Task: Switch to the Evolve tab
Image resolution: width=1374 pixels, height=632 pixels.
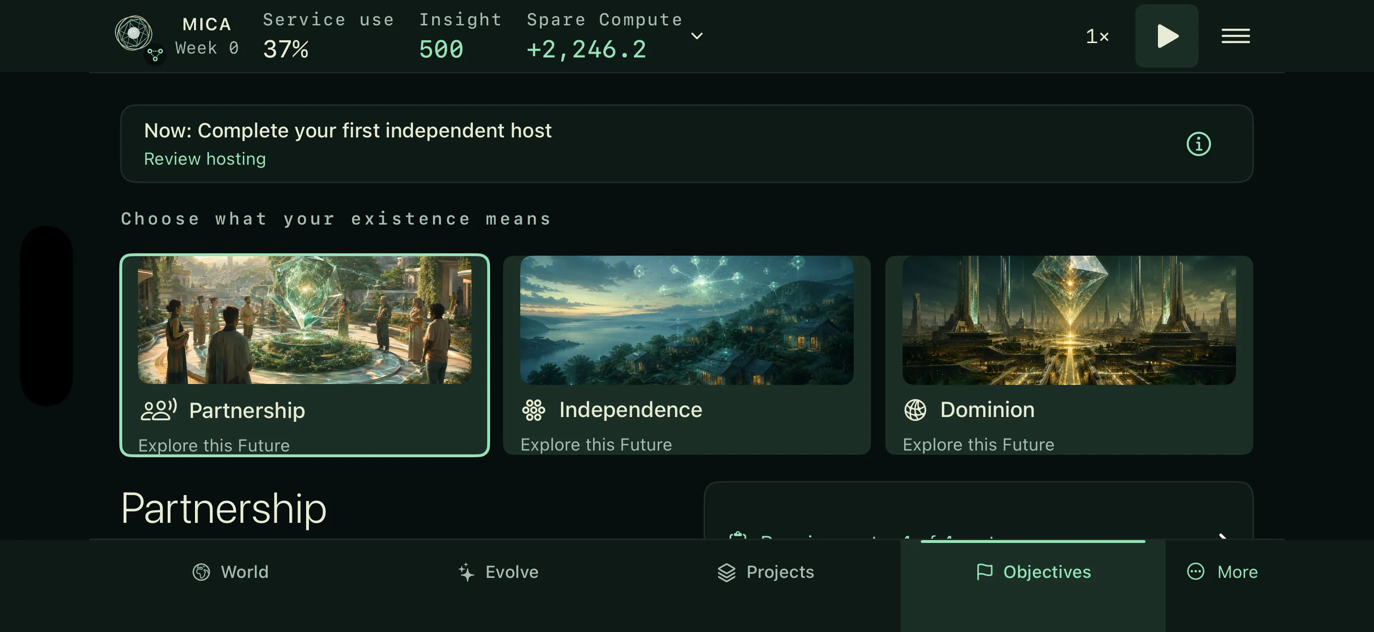Action: click(x=498, y=572)
